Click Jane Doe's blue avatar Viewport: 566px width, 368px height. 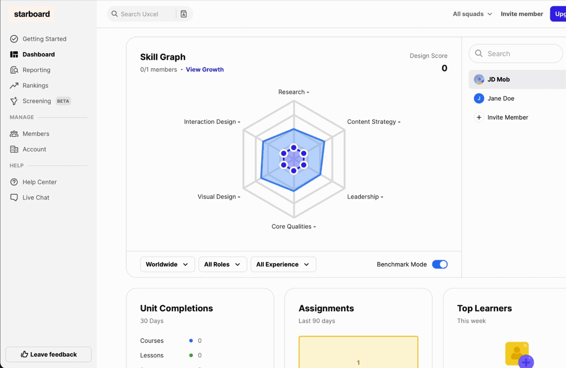(478, 98)
